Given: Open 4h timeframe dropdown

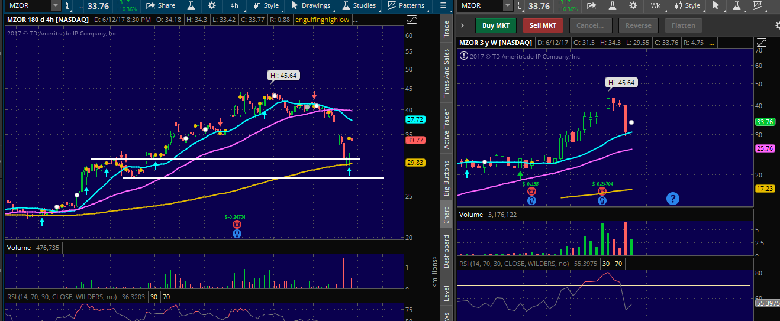Looking at the screenshot, I should [x=234, y=6].
